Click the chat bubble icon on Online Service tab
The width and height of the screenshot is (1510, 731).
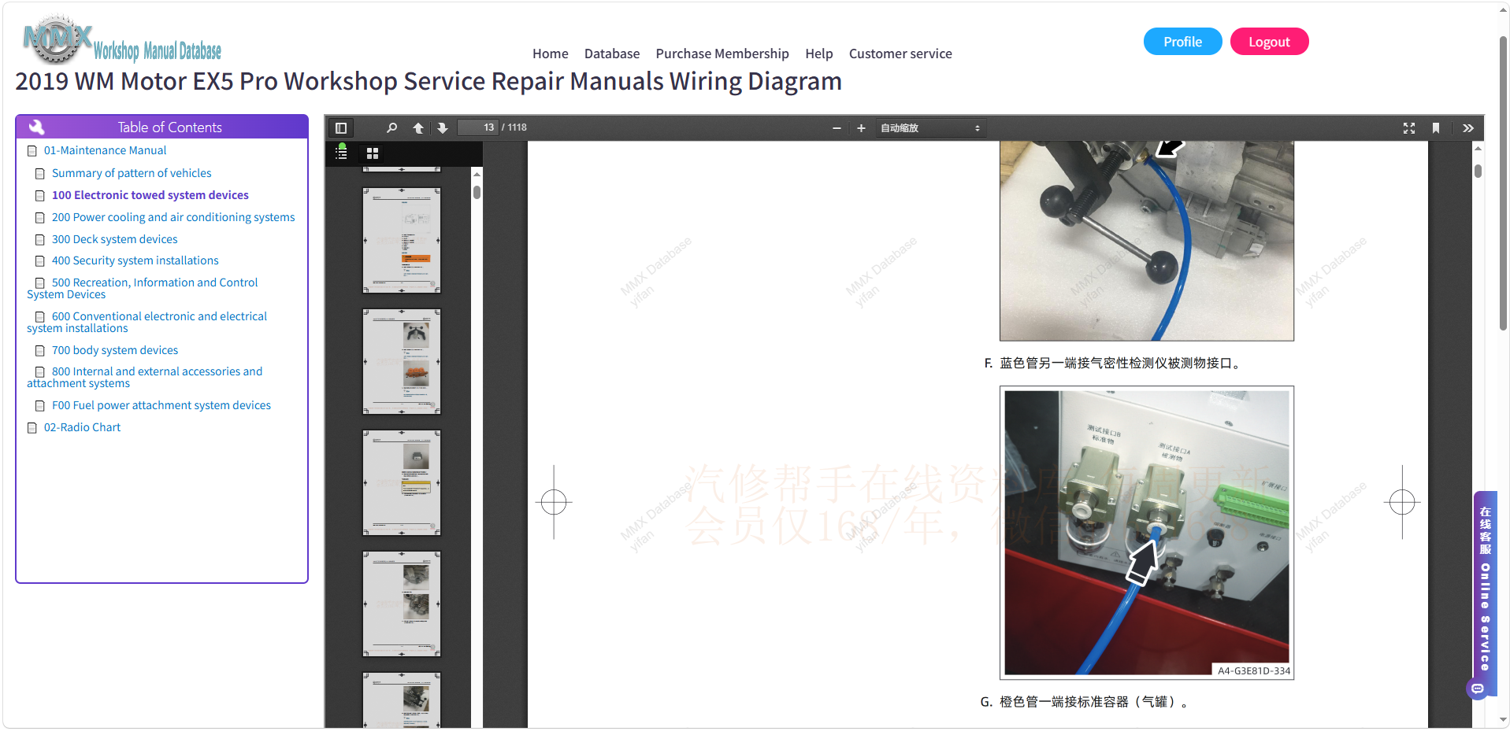(1478, 689)
